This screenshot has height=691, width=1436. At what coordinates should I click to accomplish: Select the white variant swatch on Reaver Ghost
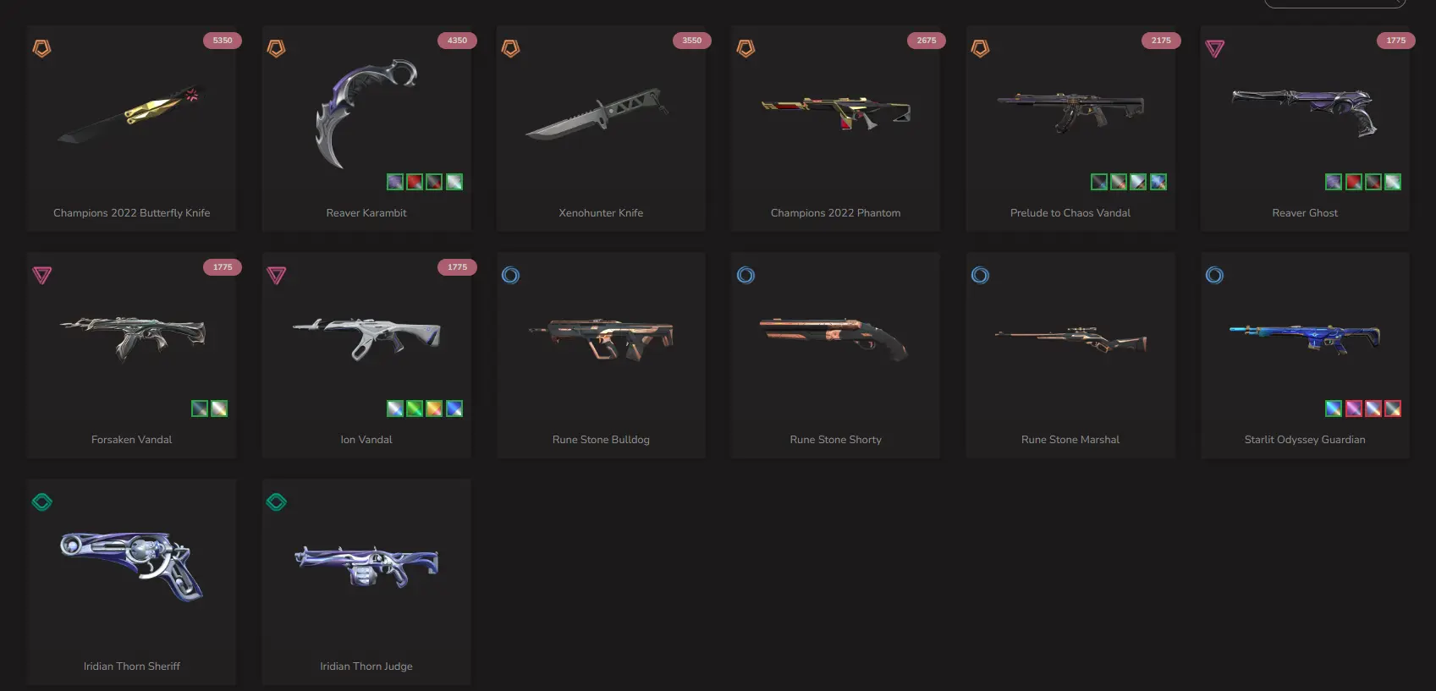[x=1393, y=182]
